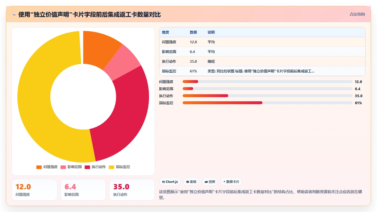Open the 35.0 执行动作 data card
The width and height of the screenshot is (377, 212).
tap(132, 190)
